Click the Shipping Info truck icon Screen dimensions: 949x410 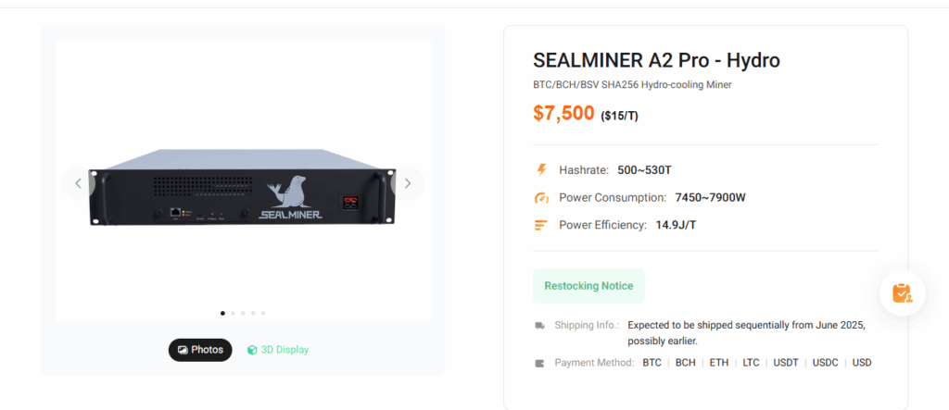540,326
